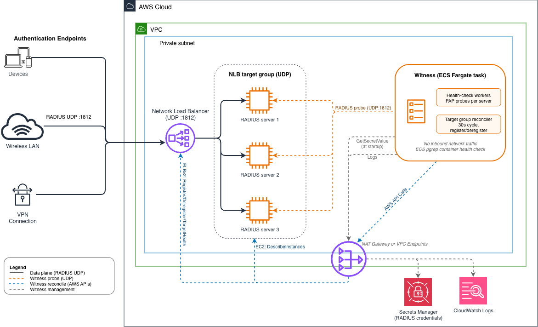The image size is (538, 327).
Task: Click the EC2: DescribeInstances label
Action: coord(280,247)
